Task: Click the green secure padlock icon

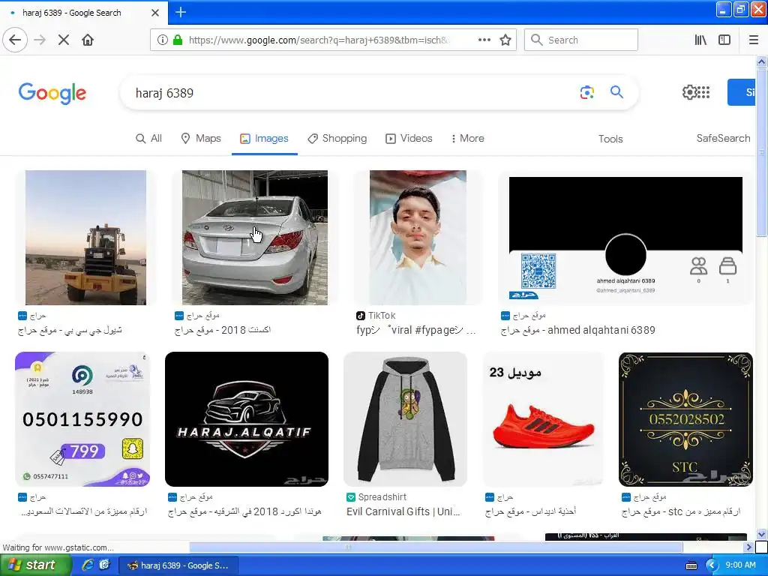Action: 178,40
